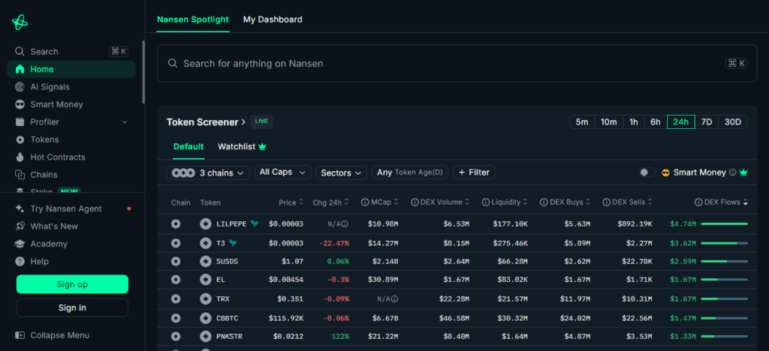Collapse the sidebar menu
This screenshot has height=351, width=769.
click(x=53, y=335)
